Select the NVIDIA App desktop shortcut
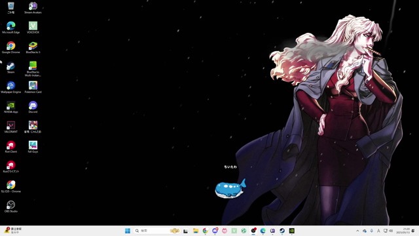Viewport: 419px width, 236px height. coord(11,107)
